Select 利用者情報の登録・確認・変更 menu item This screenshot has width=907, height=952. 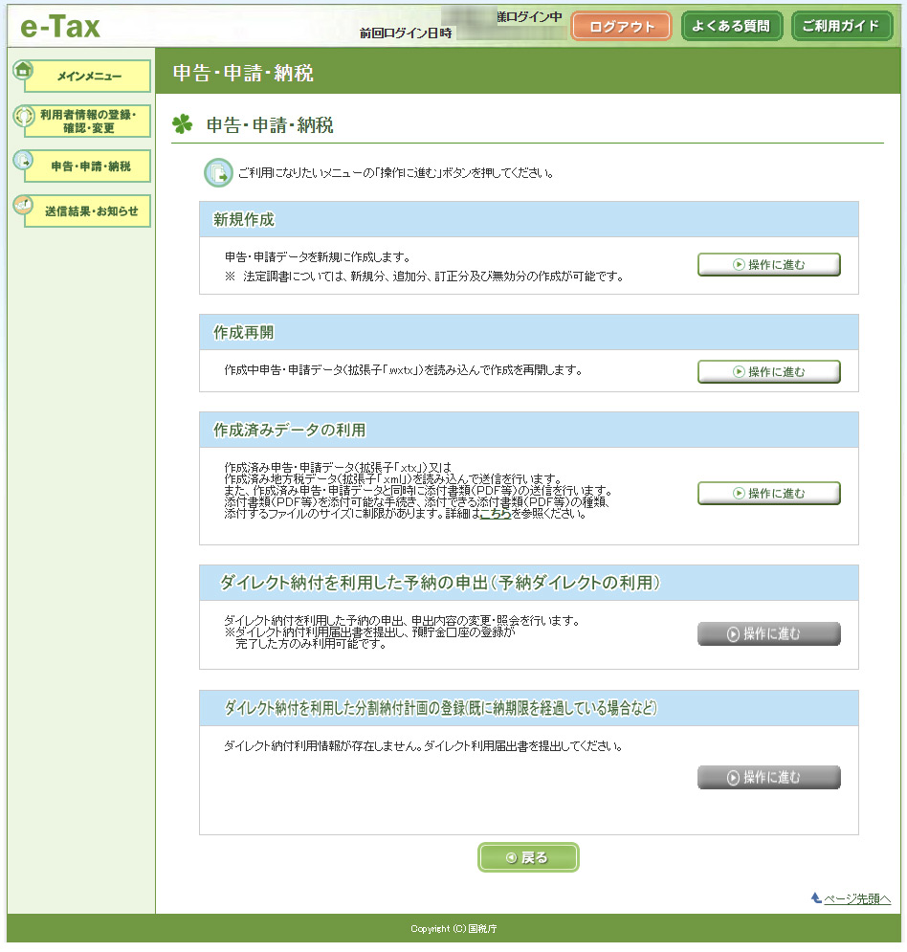coord(88,122)
